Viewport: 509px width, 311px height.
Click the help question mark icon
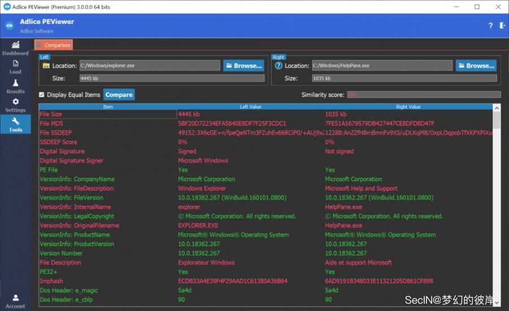[490, 25]
